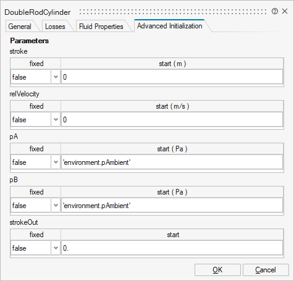
Task: Open the pB fixed dropdown arrow
Action: pos(56,205)
